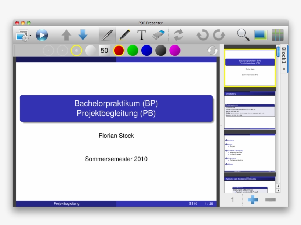Pick the red drawing color swatch

pyautogui.click(x=118, y=50)
